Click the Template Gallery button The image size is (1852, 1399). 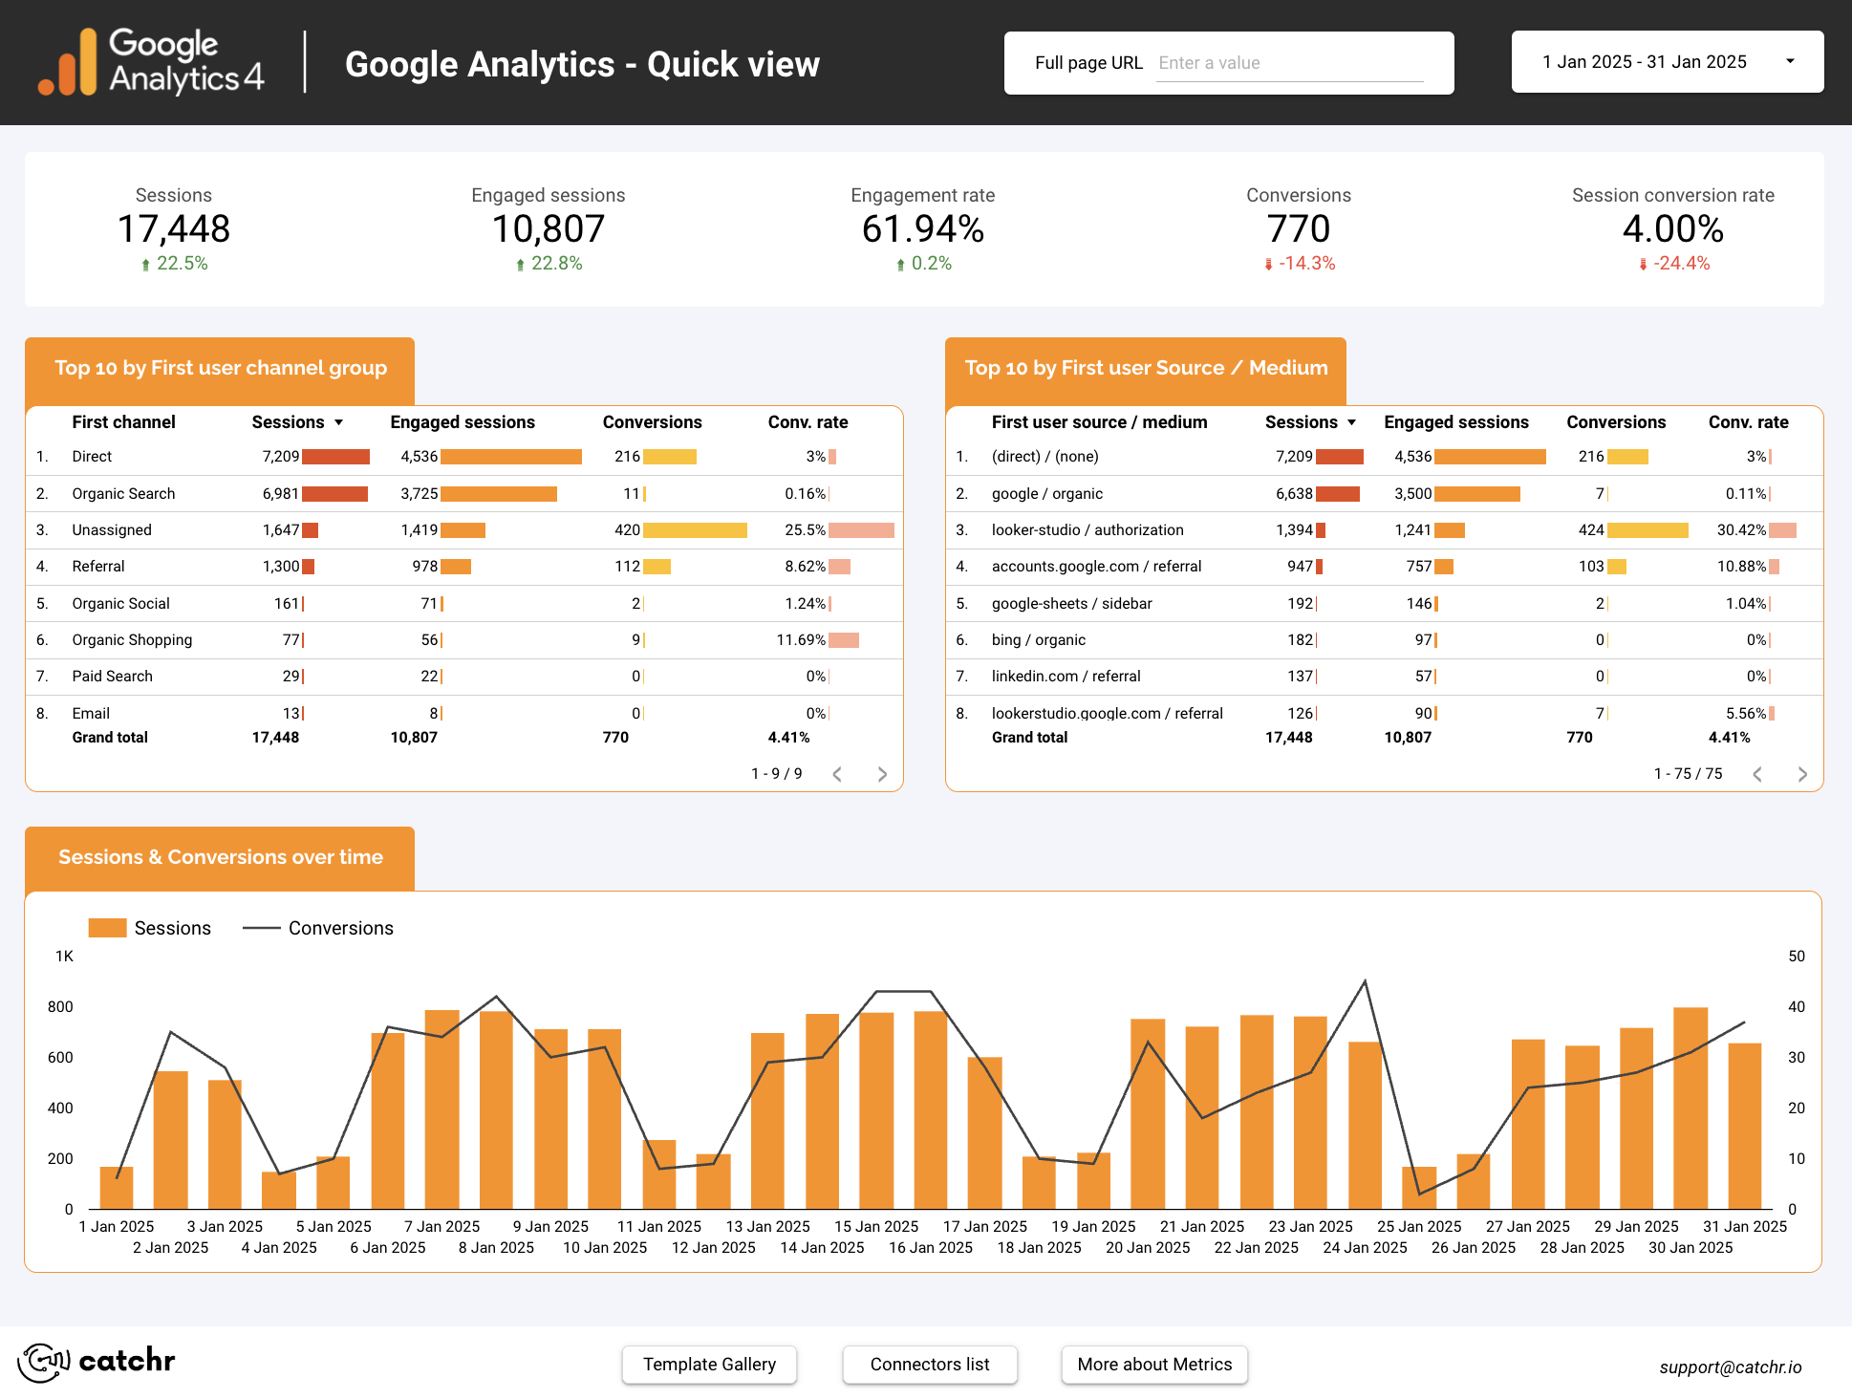click(x=709, y=1365)
